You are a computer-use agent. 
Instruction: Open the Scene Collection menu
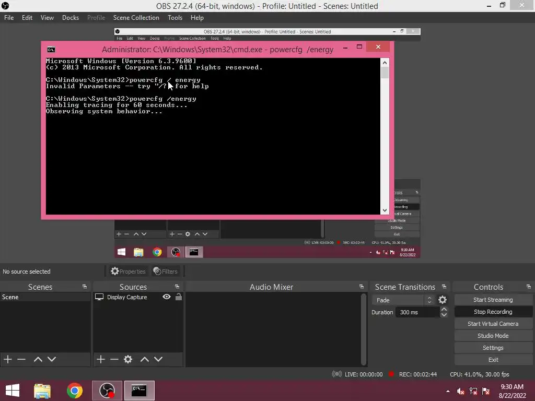[x=136, y=18]
